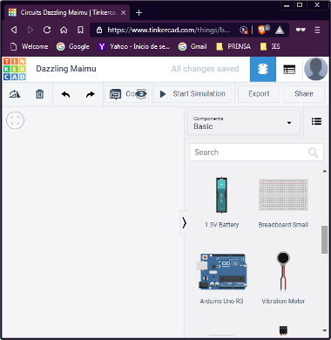Toggle the eye visibility icon in toolbar

141,93
